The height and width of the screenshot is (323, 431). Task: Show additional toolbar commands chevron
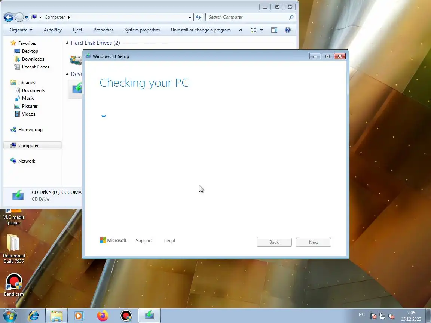[x=241, y=30]
